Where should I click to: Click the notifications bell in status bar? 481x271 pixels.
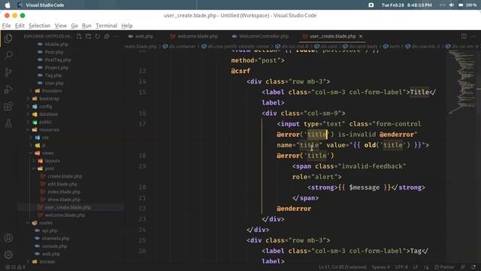[473, 267]
